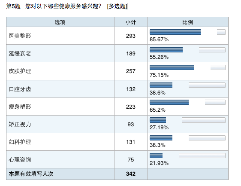
Task: Select the 医美整形 option row label
Action: click(20, 36)
